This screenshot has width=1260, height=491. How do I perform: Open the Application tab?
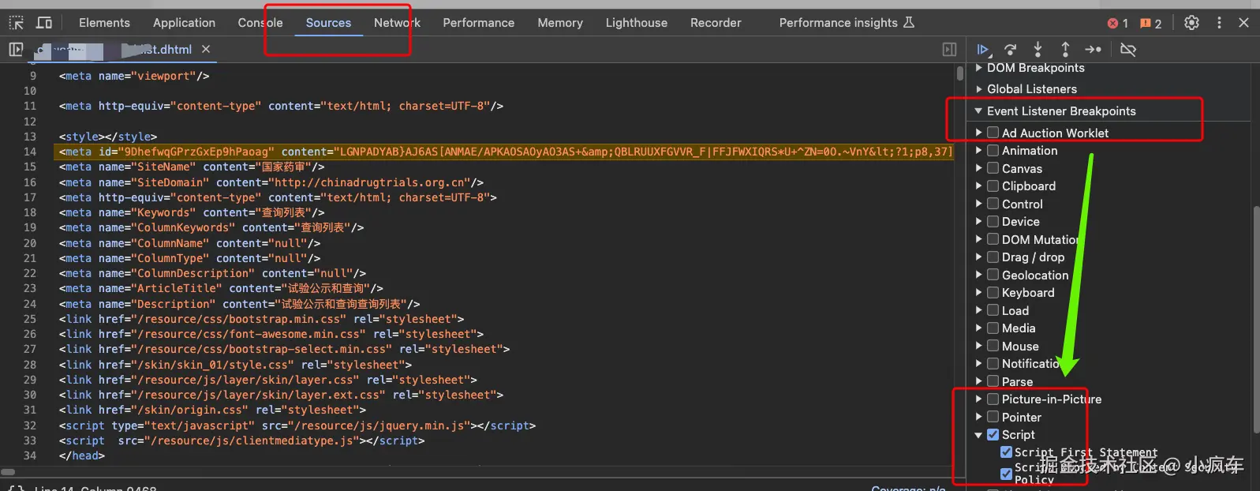[184, 23]
